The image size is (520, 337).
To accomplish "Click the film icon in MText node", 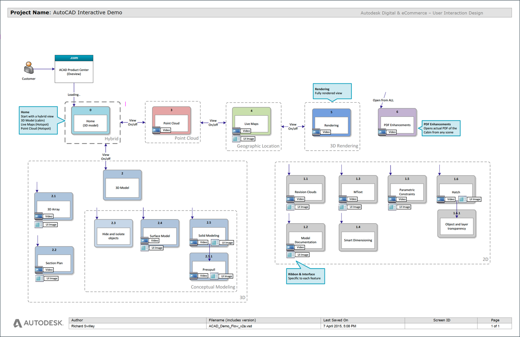I will 343,199.
